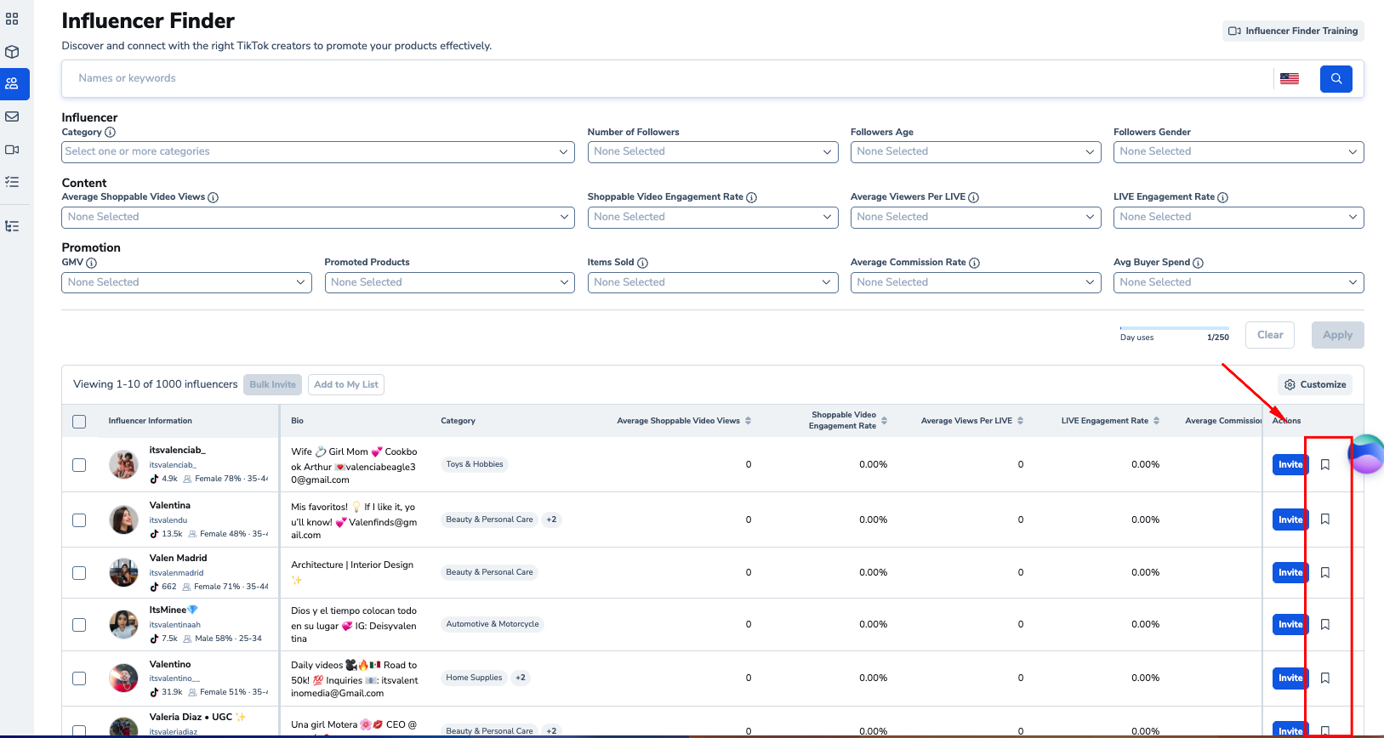The width and height of the screenshot is (1384, 738).
Task: Open the cube products icon in sidebar
Action: coord(12,52)
